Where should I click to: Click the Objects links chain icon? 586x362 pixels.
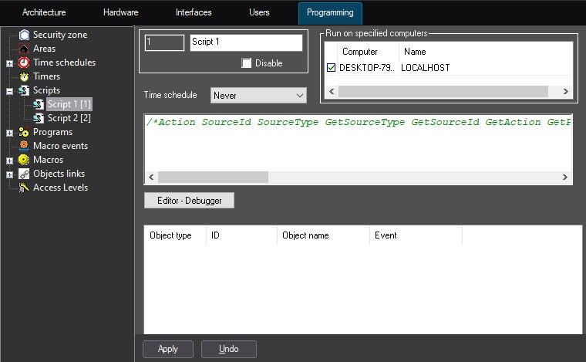point(24,174)
